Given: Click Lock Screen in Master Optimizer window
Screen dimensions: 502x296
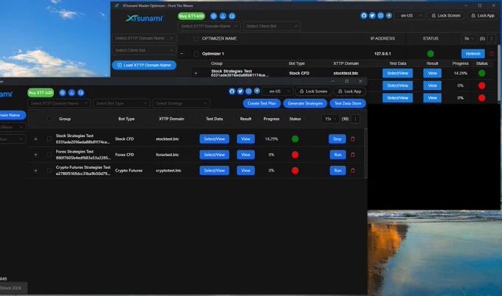Looking at the screenshot, I should 445,16.
